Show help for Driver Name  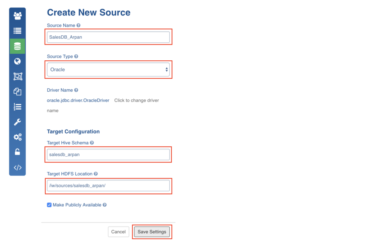pos(76,90)
